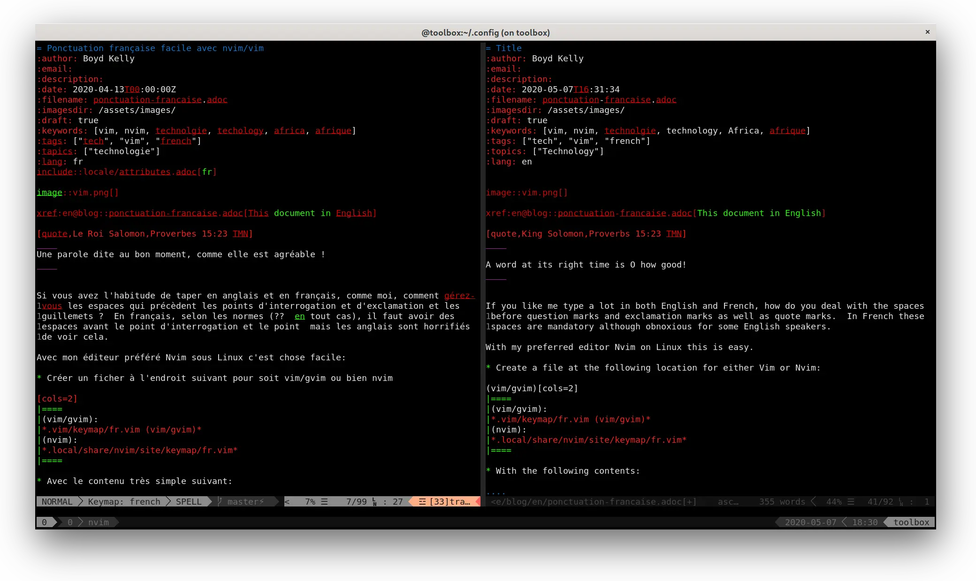Click the nvim indicator in bottom taskbar

pyautogui.click(x=97, y=521)
